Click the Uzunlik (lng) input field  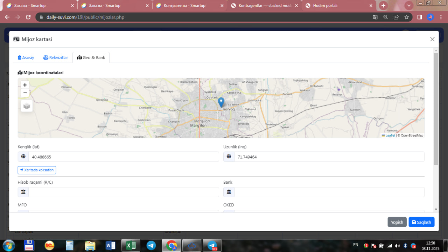[x=329, y=157]
